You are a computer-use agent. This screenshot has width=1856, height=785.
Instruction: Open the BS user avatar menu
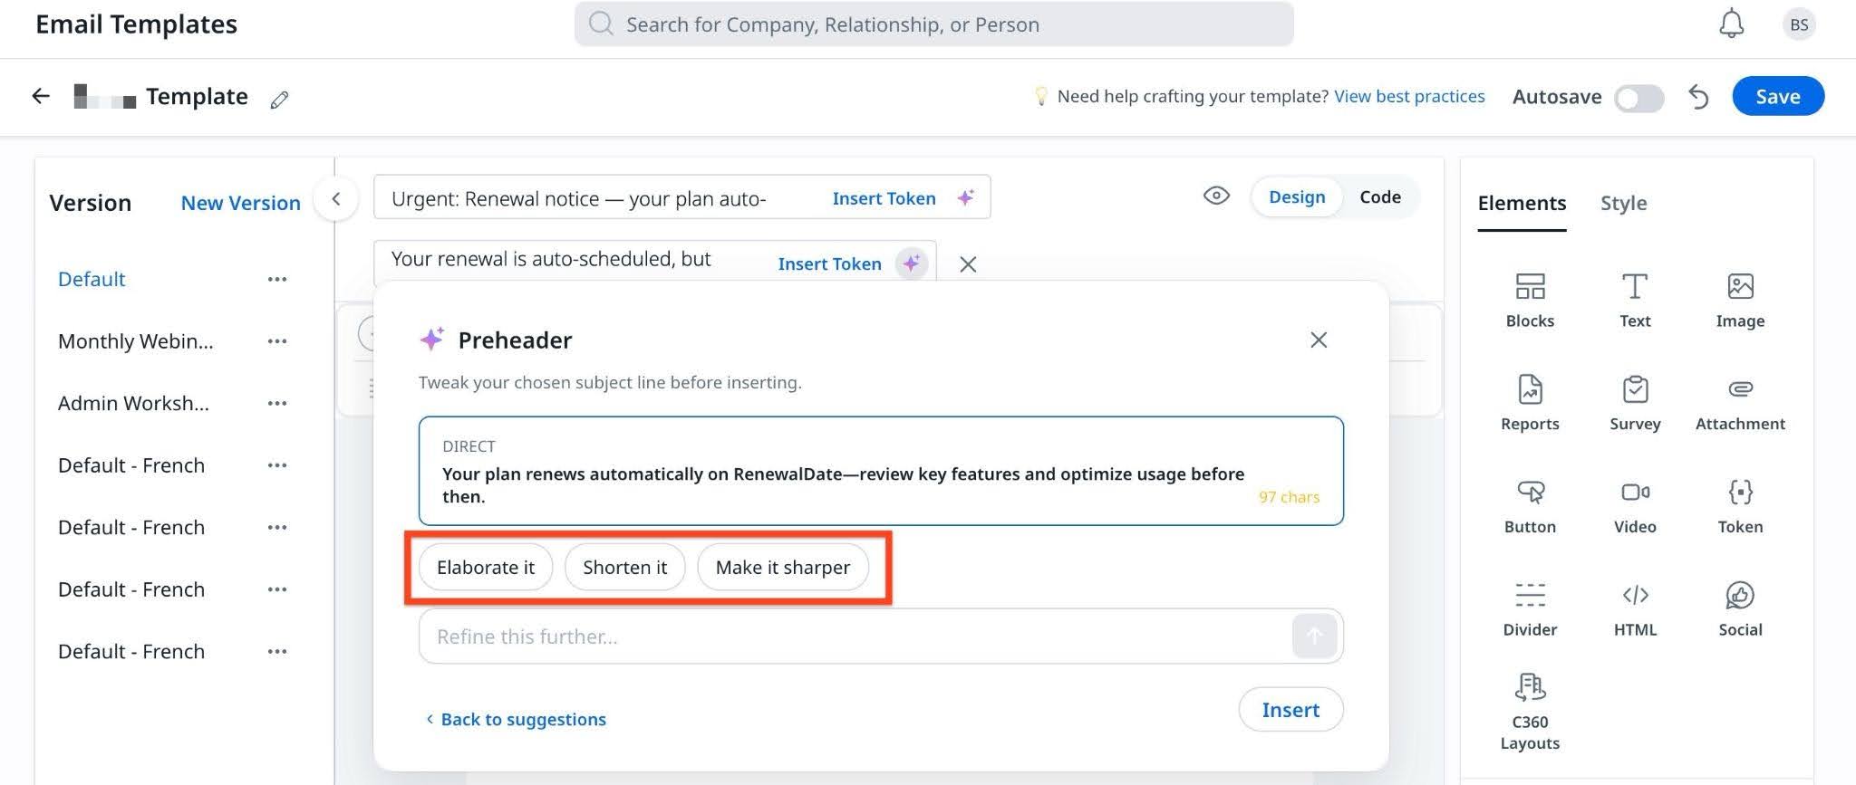click(x=1799, y=24)
